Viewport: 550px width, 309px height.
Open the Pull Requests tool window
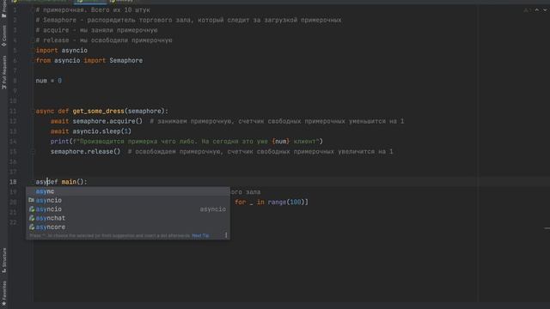(x=3, y=72)
